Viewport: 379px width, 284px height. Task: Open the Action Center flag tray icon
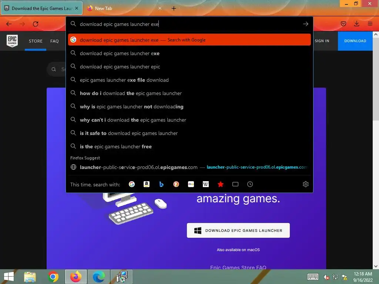(344, 277)
